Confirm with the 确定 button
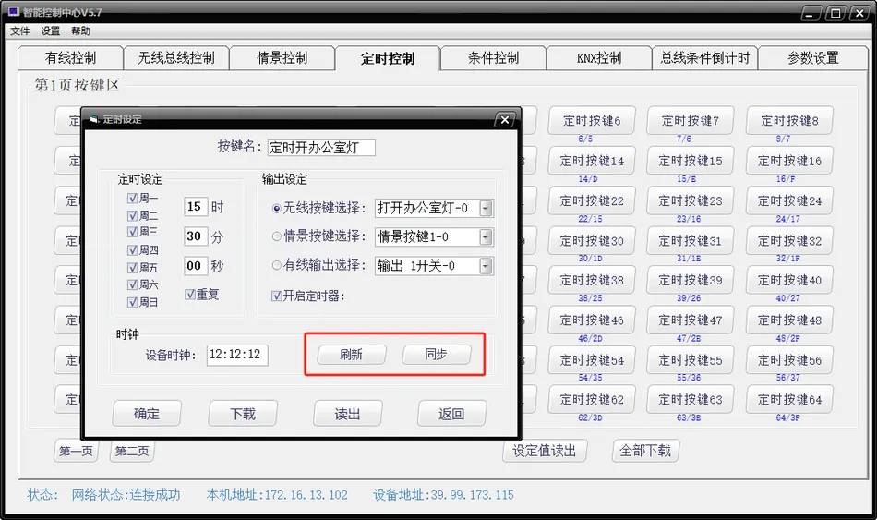Image resolution: width=877 pixels, height=520 pixels. [147, 414]
